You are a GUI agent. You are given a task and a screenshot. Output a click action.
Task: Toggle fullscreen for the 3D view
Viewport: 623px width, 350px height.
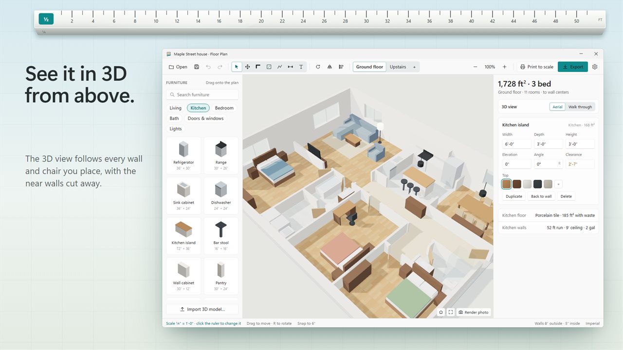[451, 312]
